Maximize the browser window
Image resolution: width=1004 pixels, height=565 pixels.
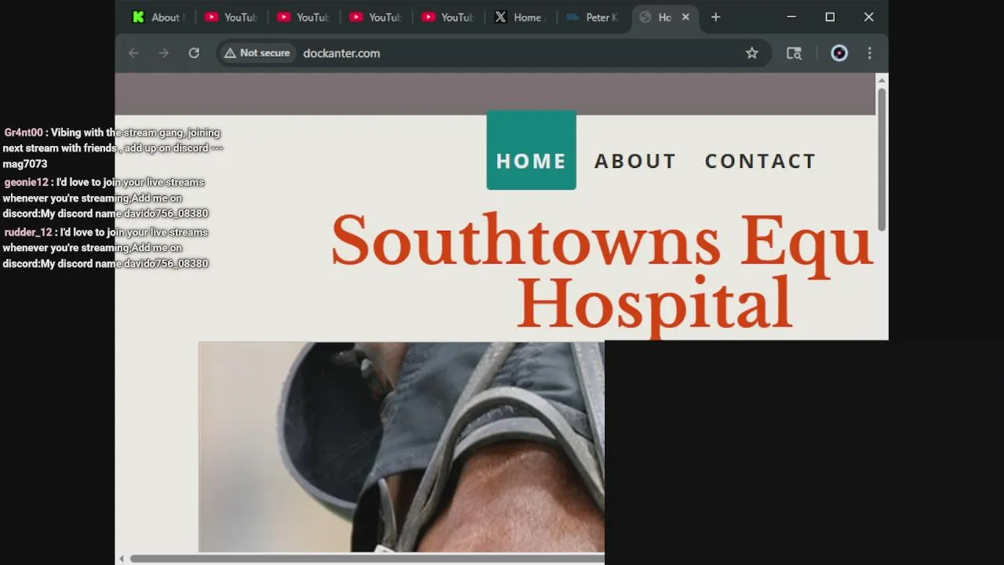click(x=830, y=17)
